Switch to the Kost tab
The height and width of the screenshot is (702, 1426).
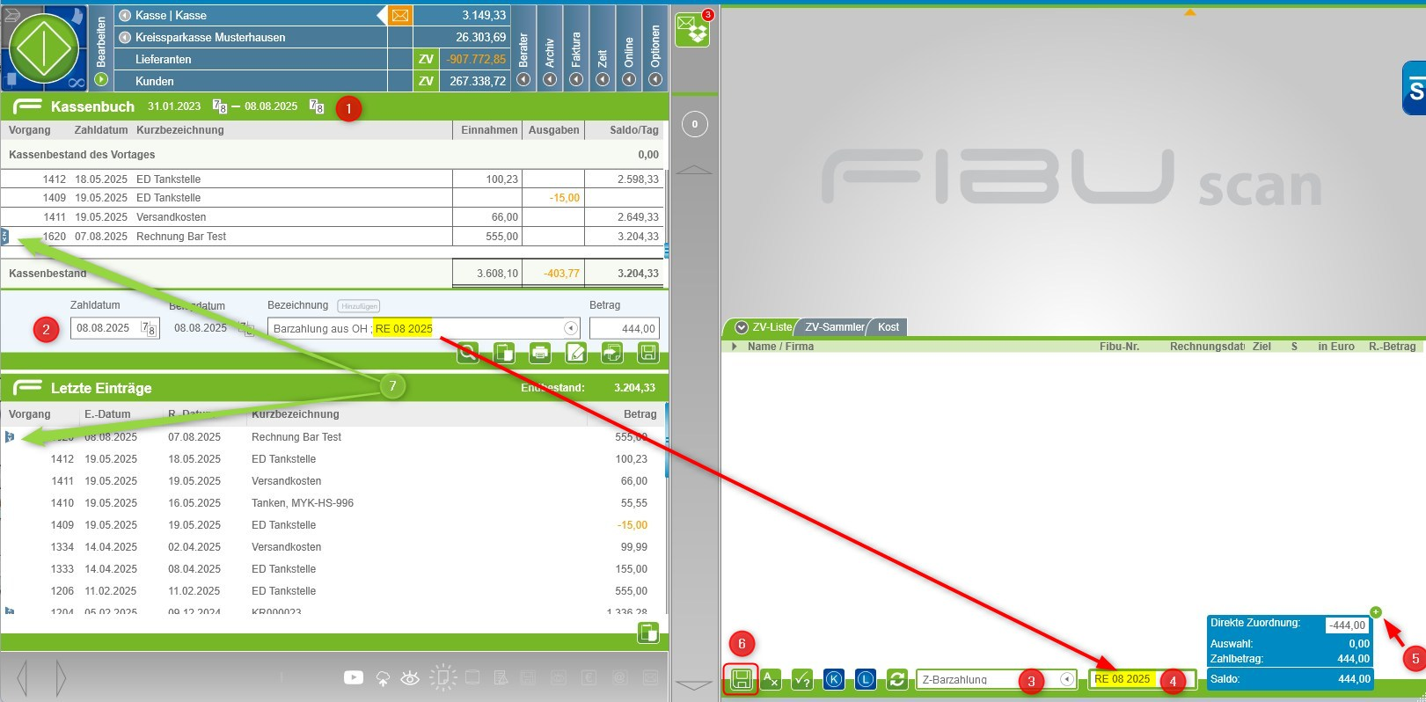coord(889,327)
